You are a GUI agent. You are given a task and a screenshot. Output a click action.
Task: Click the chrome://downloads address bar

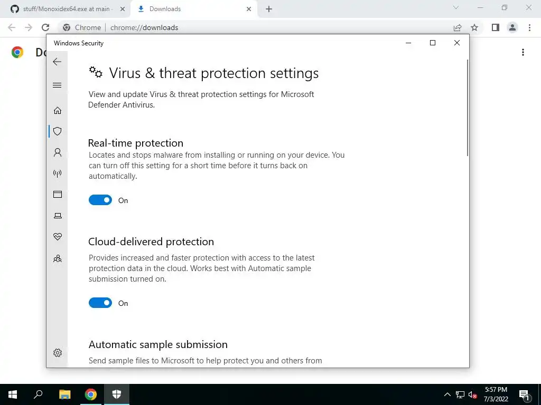[255, 27]
